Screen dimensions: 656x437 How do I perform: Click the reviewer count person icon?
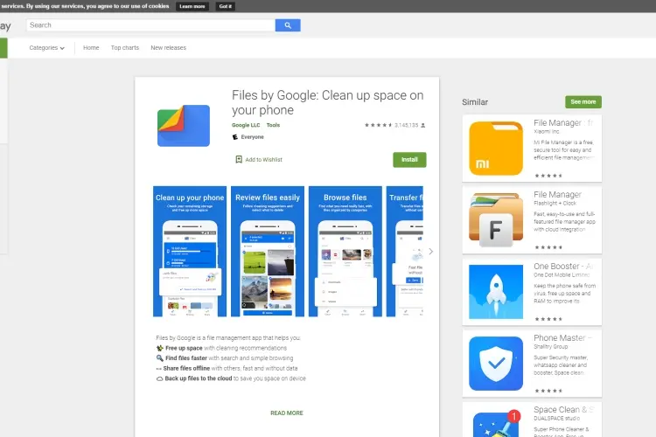pos(423,125)
